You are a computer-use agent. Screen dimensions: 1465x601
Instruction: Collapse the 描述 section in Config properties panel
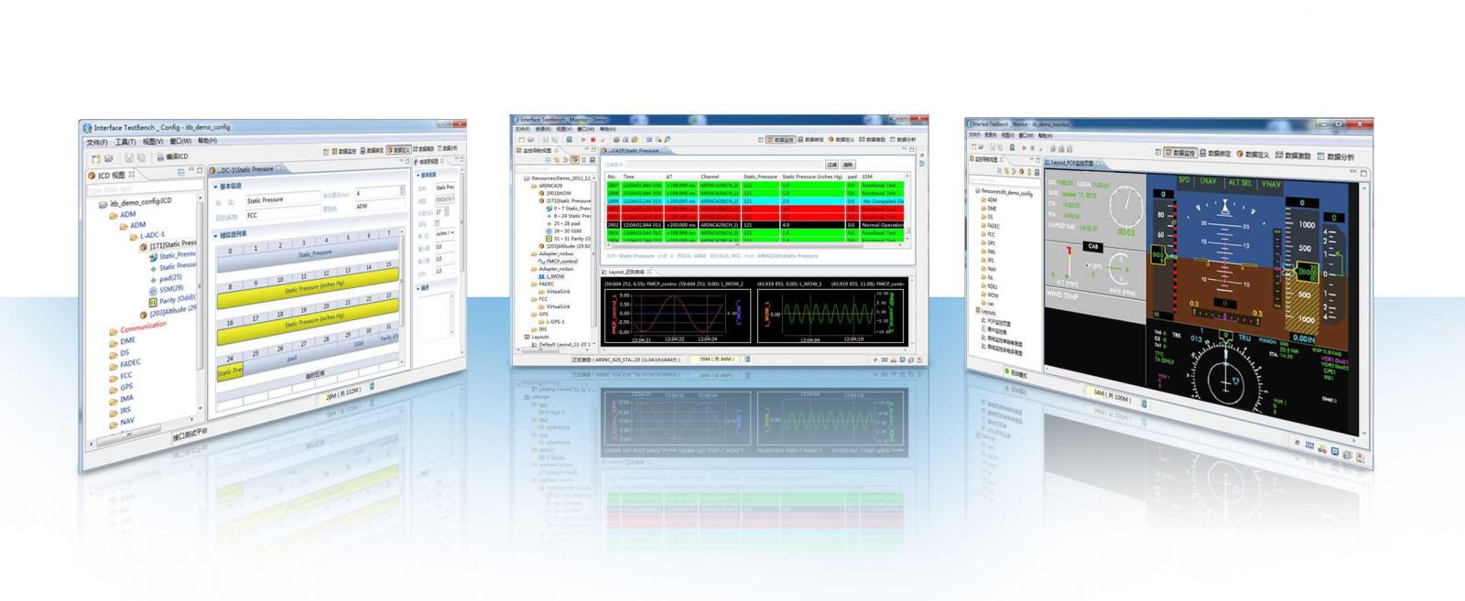pyautogui.click(x=418, y=289)
